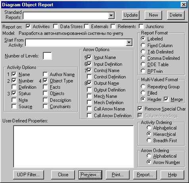
Task: Check the Facts checkbox
Action: pyautogui.click(x=45, y=87)
